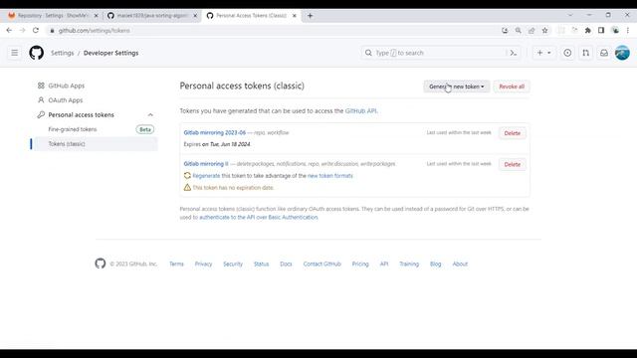
Task: Open the Generate new token dropdown
Action: click(457, 87)
